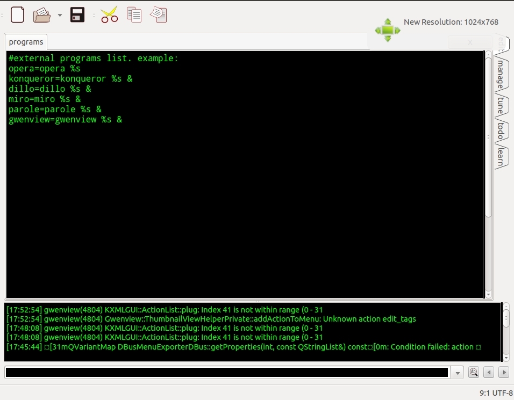
Task: Place cursor on "opera=opera %s" line
Action: 44,69
